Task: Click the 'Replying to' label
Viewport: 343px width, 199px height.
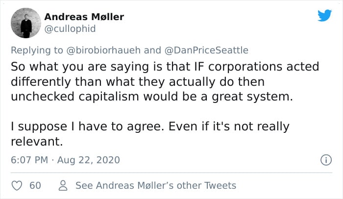Action: point(37,50)
